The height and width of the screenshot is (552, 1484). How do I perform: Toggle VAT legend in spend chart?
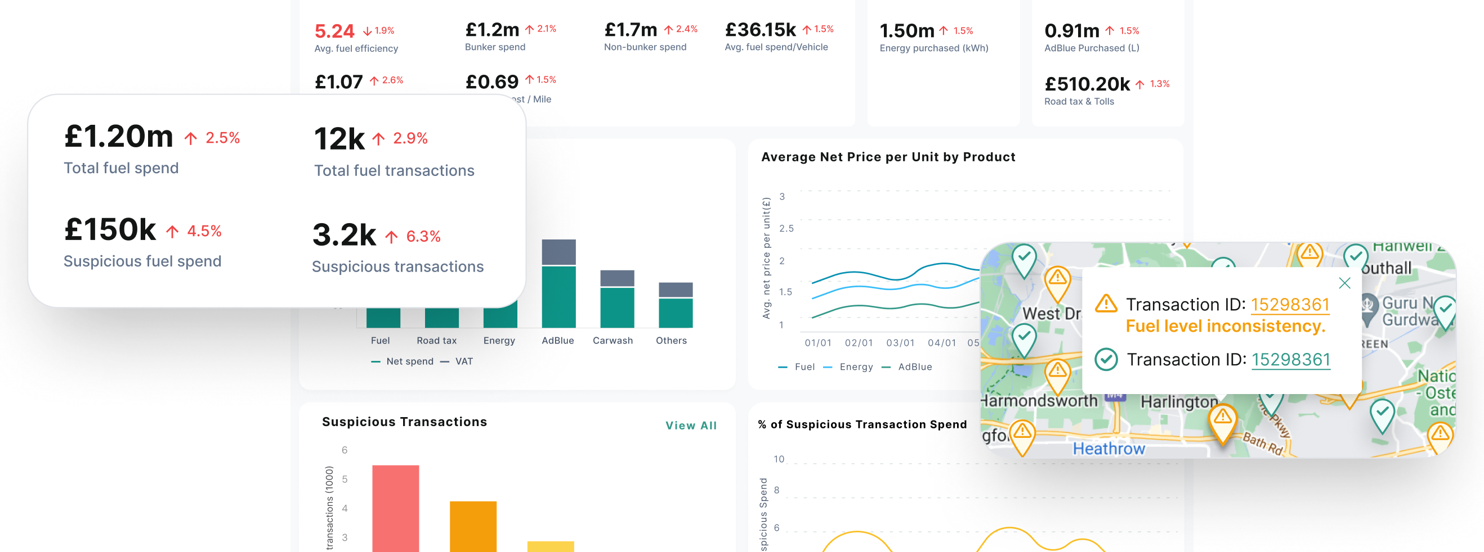pyautogui.click(x=456, y=361)
